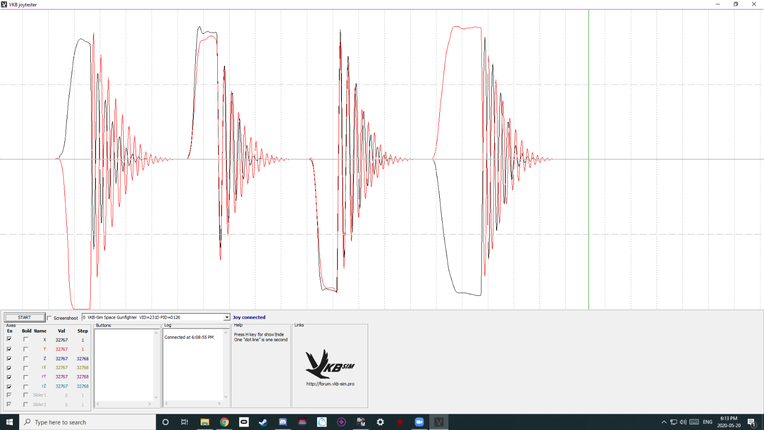Enable the Screenshoot checkbox
This screenshot has height=430, width=764.
[50, 318]
